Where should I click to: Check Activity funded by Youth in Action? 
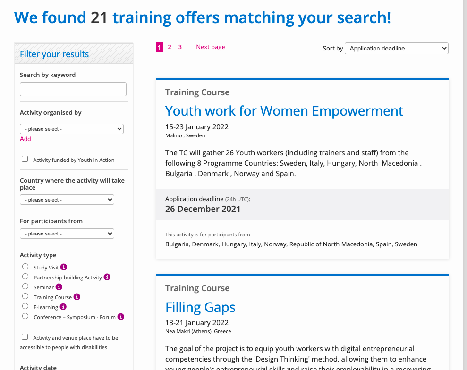pos(25,159)
